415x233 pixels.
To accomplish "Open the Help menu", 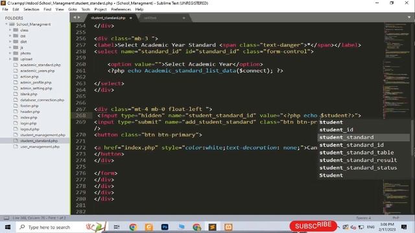I will tap(139, 9).
